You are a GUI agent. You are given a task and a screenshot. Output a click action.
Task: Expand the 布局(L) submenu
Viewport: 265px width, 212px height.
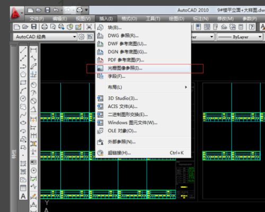[143, 87]
